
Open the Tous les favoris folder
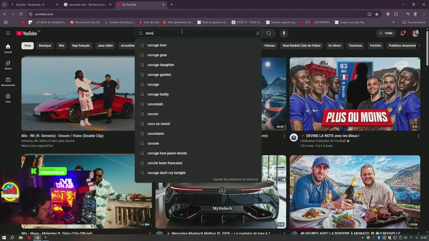(414, 22)
